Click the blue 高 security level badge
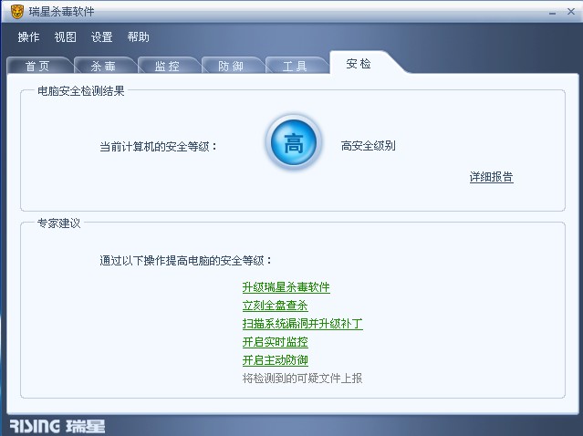 coord(294,142)
